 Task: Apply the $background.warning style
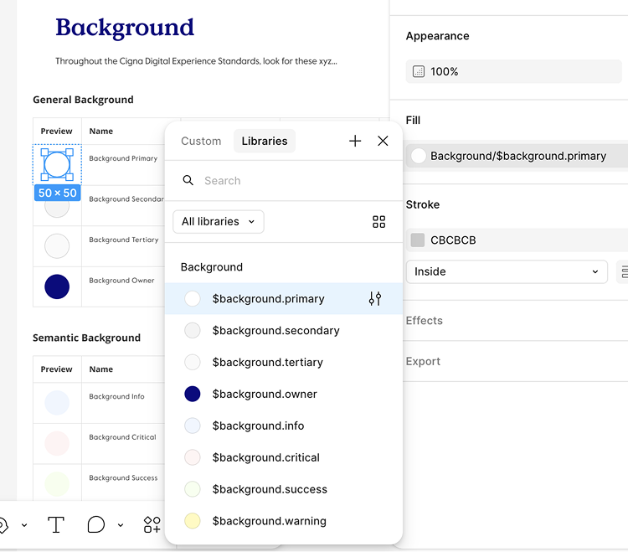coord(269,521)
